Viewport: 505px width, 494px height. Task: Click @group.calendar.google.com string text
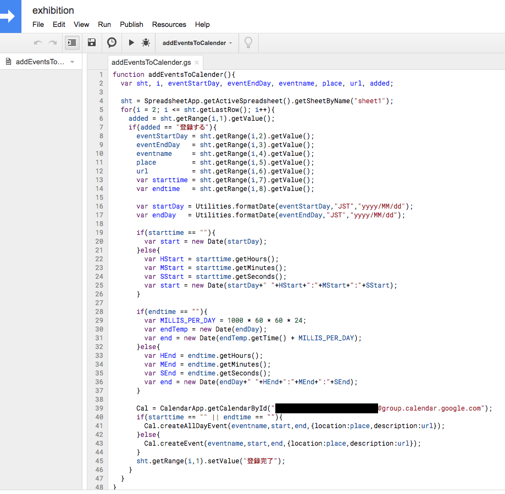pyautogui.click(x=429, y=408)
